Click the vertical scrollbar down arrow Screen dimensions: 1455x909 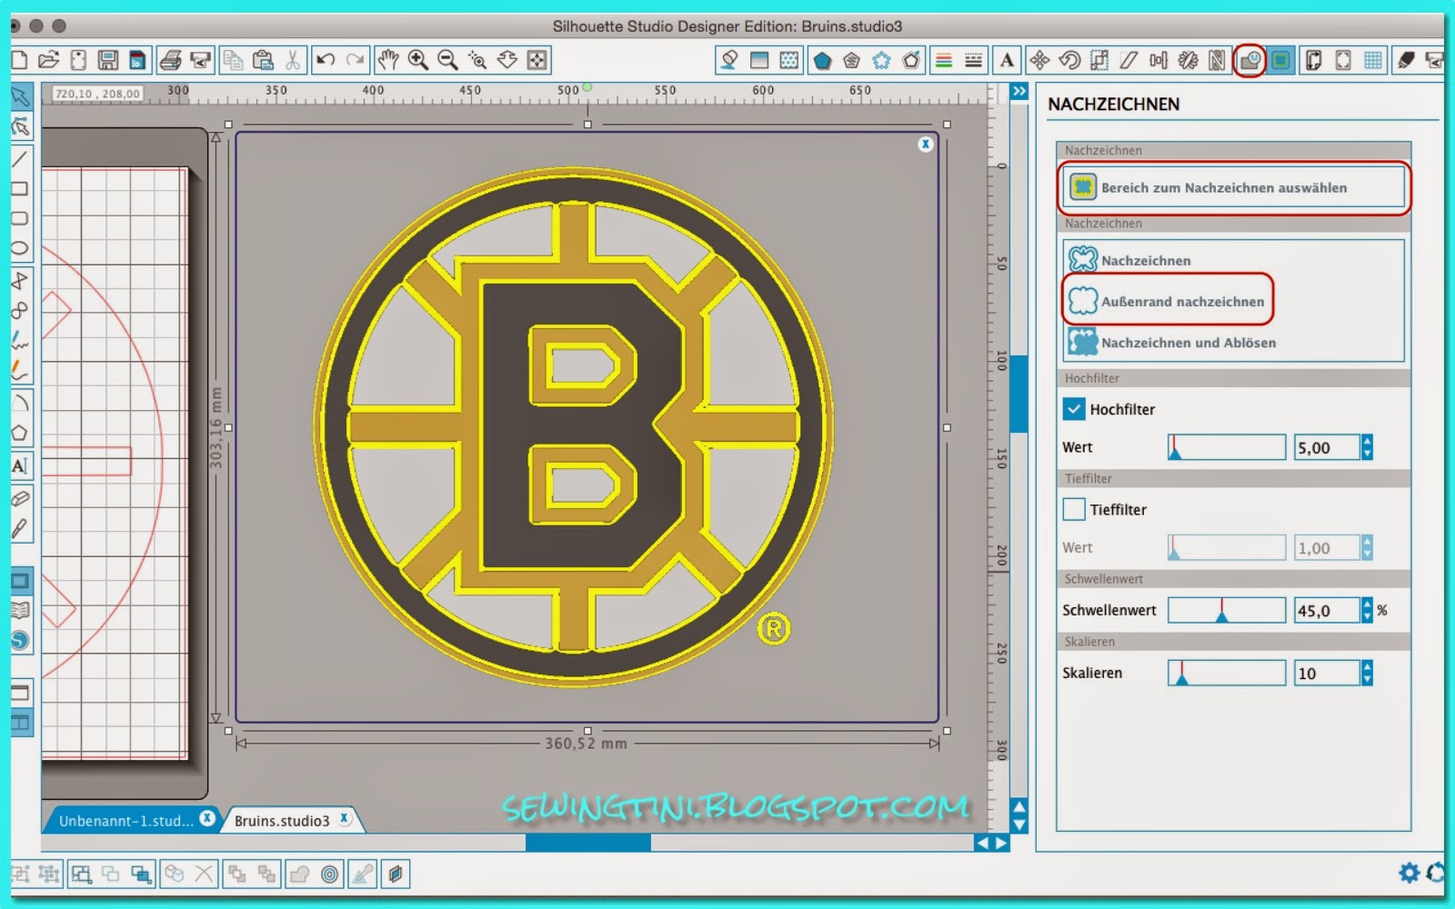pos(1019,825)
